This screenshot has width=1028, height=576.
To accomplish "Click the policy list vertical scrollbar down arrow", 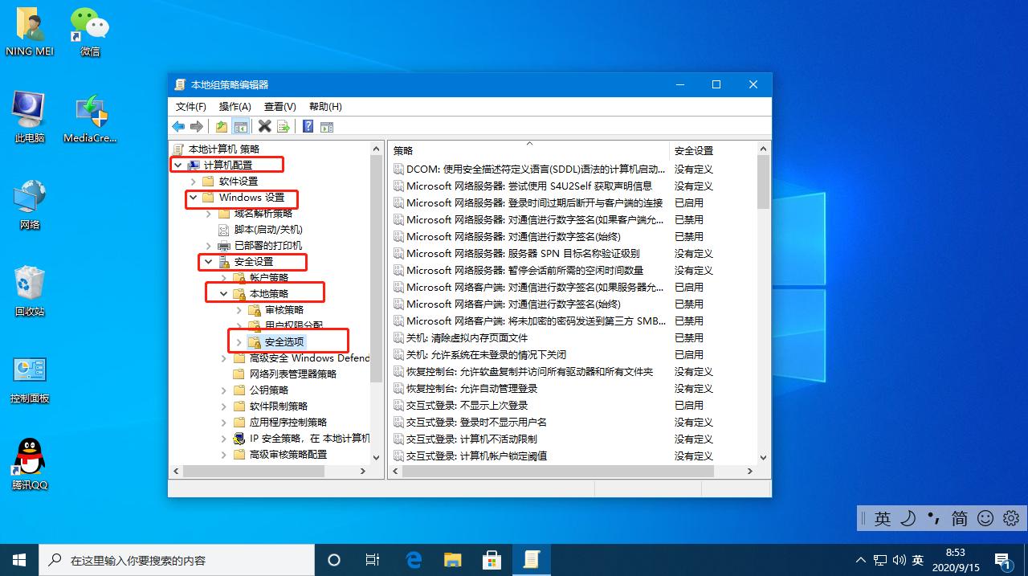I will (x=763, y=457).
